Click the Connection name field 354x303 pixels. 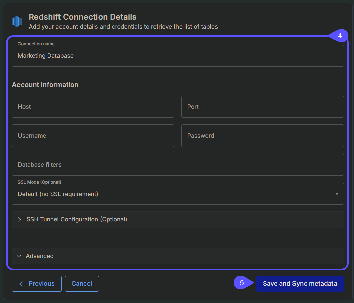click(x=178, y=56)
